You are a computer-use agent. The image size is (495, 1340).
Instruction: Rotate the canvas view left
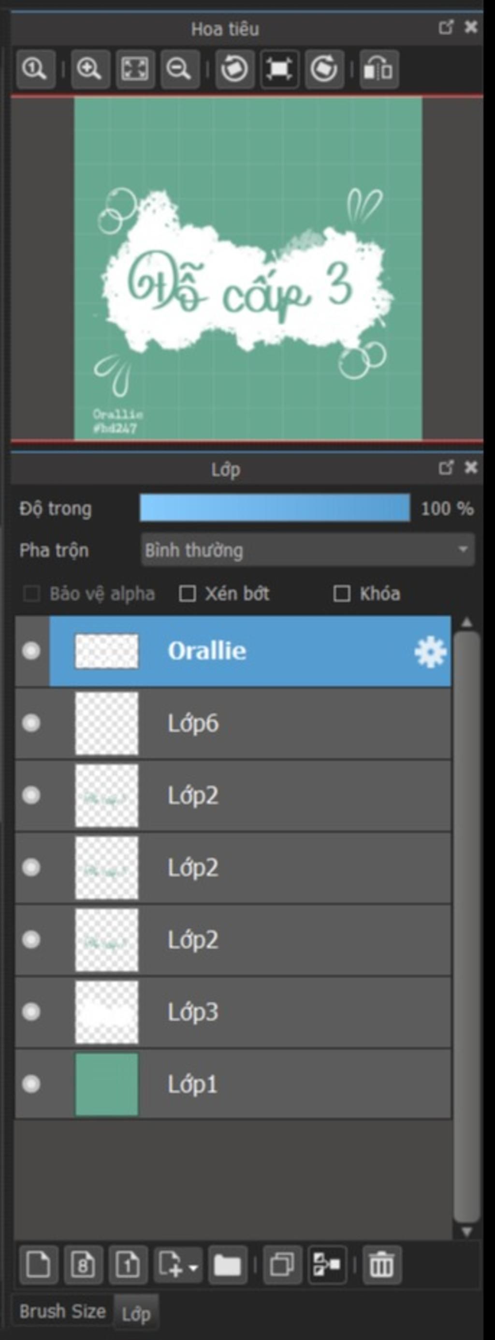[234, 69]
